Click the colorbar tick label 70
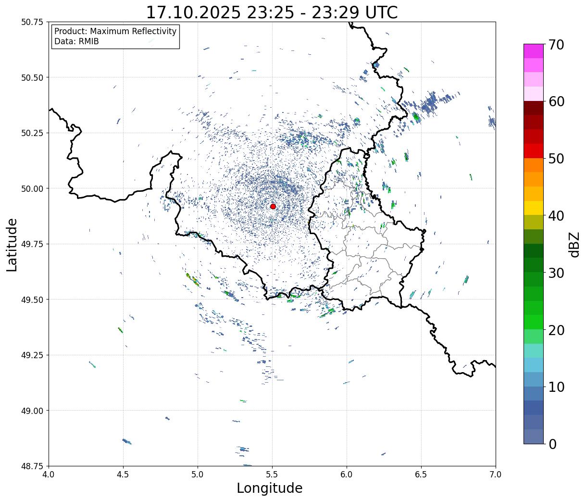Image resolution: width=586 pixels, height=500 pixels. (556, 45)
